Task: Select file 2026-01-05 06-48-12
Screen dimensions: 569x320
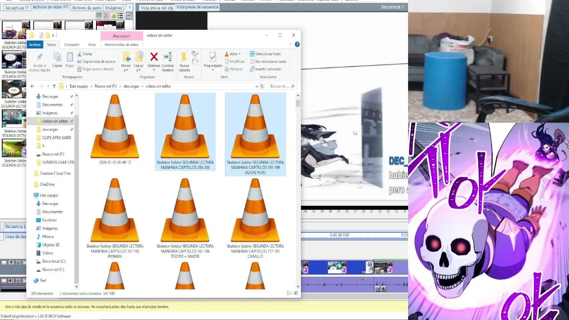Action: 115,129
